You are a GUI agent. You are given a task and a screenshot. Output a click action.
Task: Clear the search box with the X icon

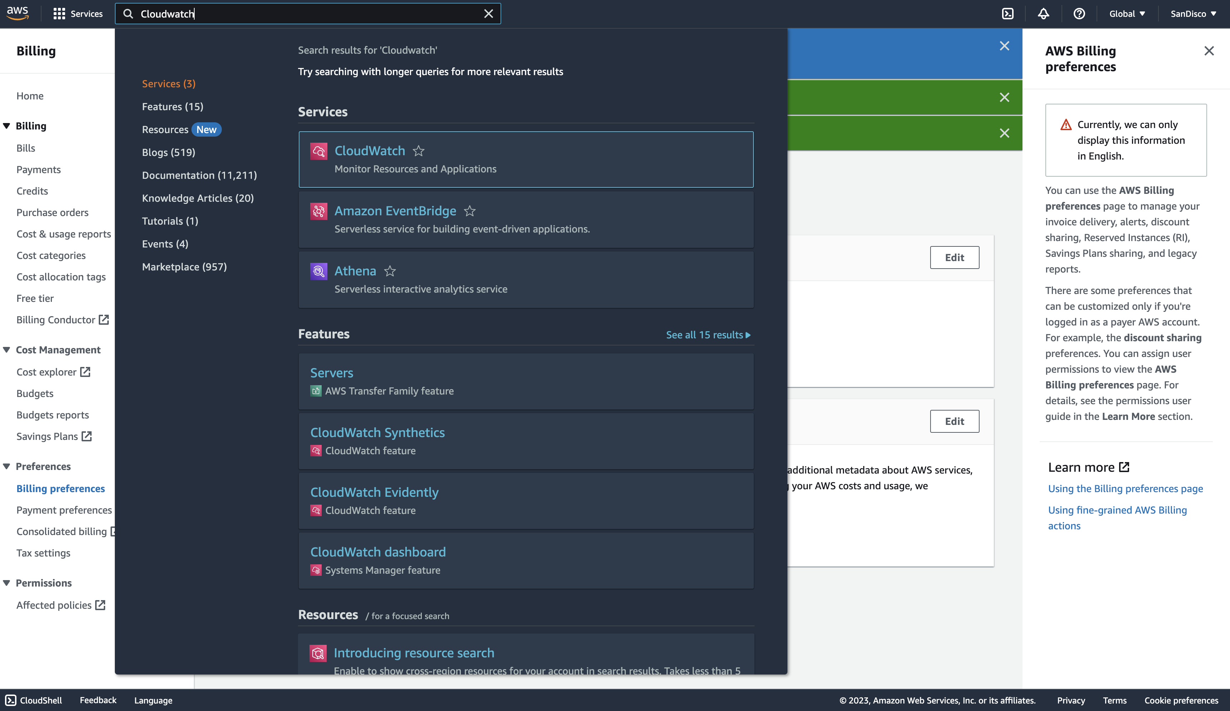coord(489,14)
